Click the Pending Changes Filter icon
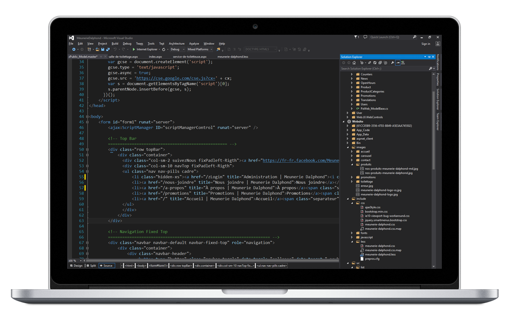The height and width of the screenshot is (315, 510). pyautogui.click(x=362, y=63)
